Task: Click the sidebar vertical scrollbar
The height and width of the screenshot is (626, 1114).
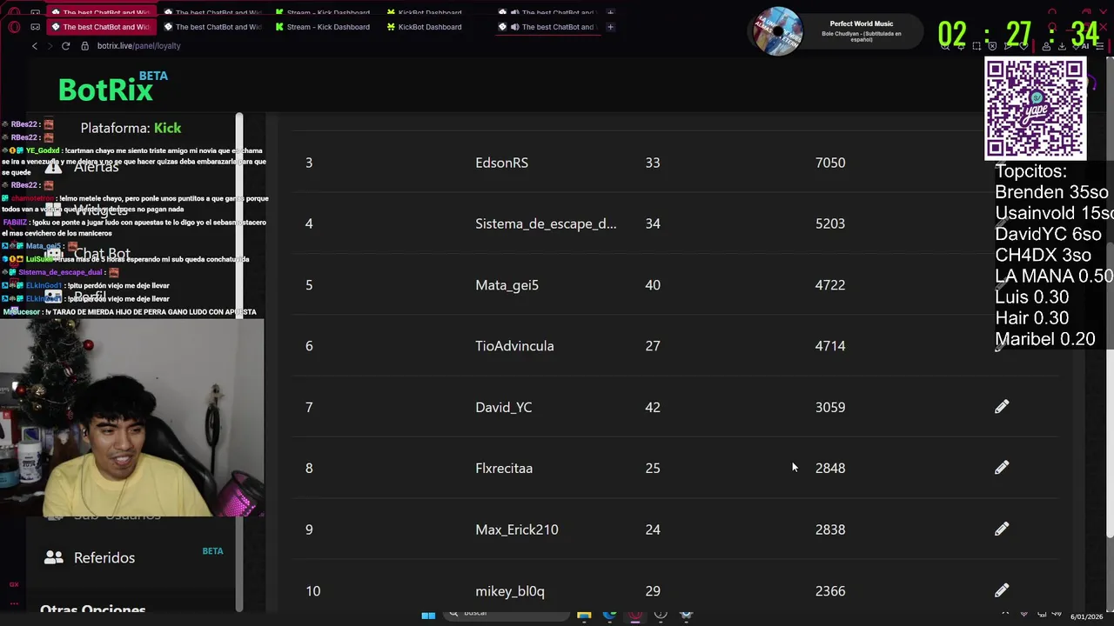Action: pos(238,361)
